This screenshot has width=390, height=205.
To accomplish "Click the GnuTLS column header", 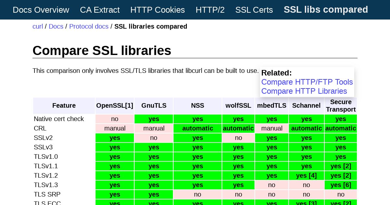I will pyautogui.click(x=154, y=106).
